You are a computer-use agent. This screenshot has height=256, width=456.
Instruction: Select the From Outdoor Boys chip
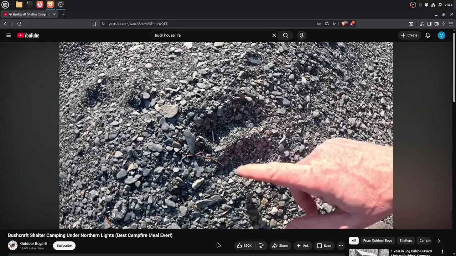pyautogui.click(x=378, y=241)
